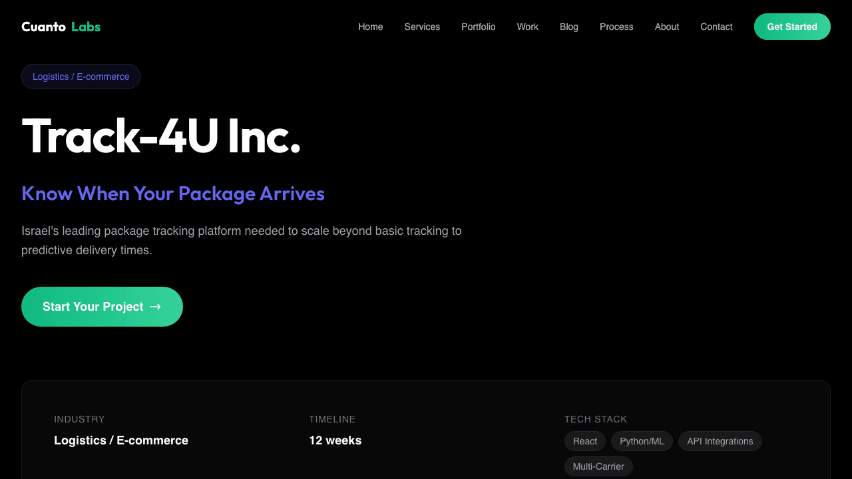This screenshot has height=479, width=852.
Task: Go to the Contact page
Action: (716, 27)
